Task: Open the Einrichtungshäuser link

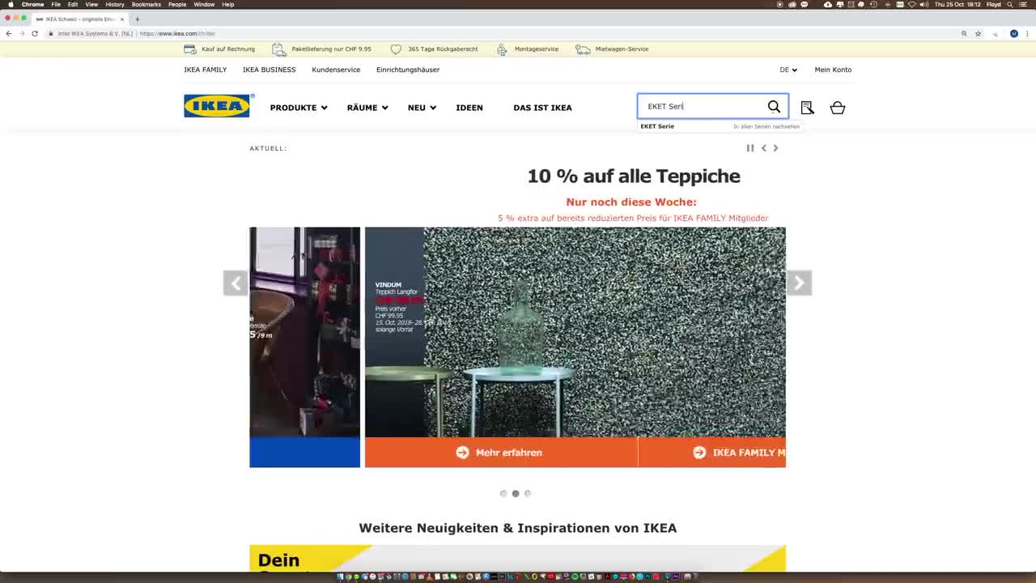Action: (408, 70)
